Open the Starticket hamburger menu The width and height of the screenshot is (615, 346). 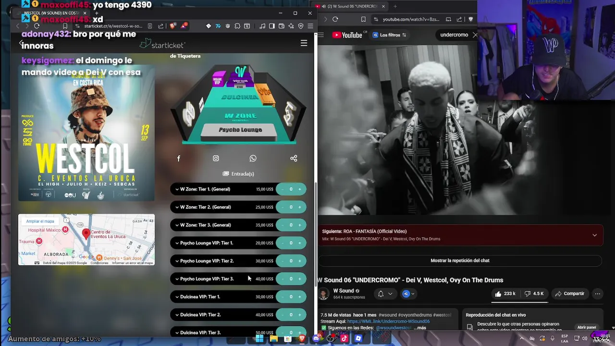[x=304, y=43]
